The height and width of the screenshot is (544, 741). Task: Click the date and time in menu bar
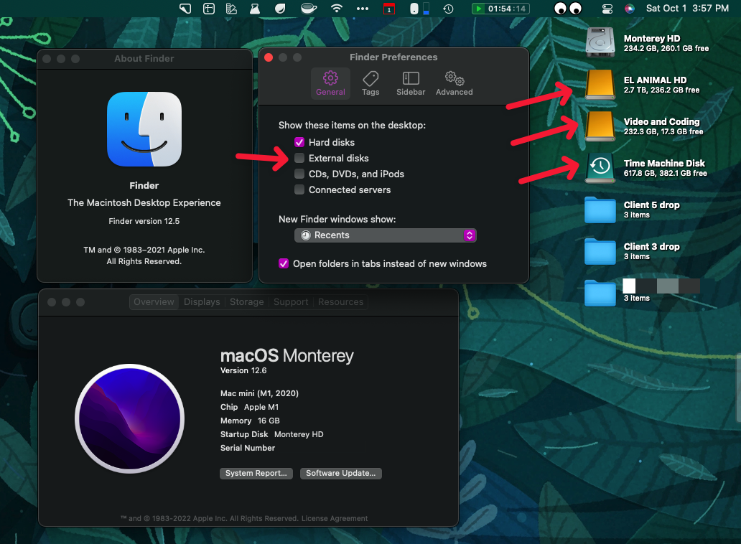(687, 9)
